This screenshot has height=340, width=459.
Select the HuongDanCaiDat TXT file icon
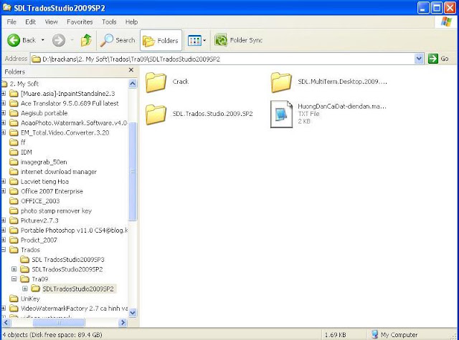pos(281,115)
